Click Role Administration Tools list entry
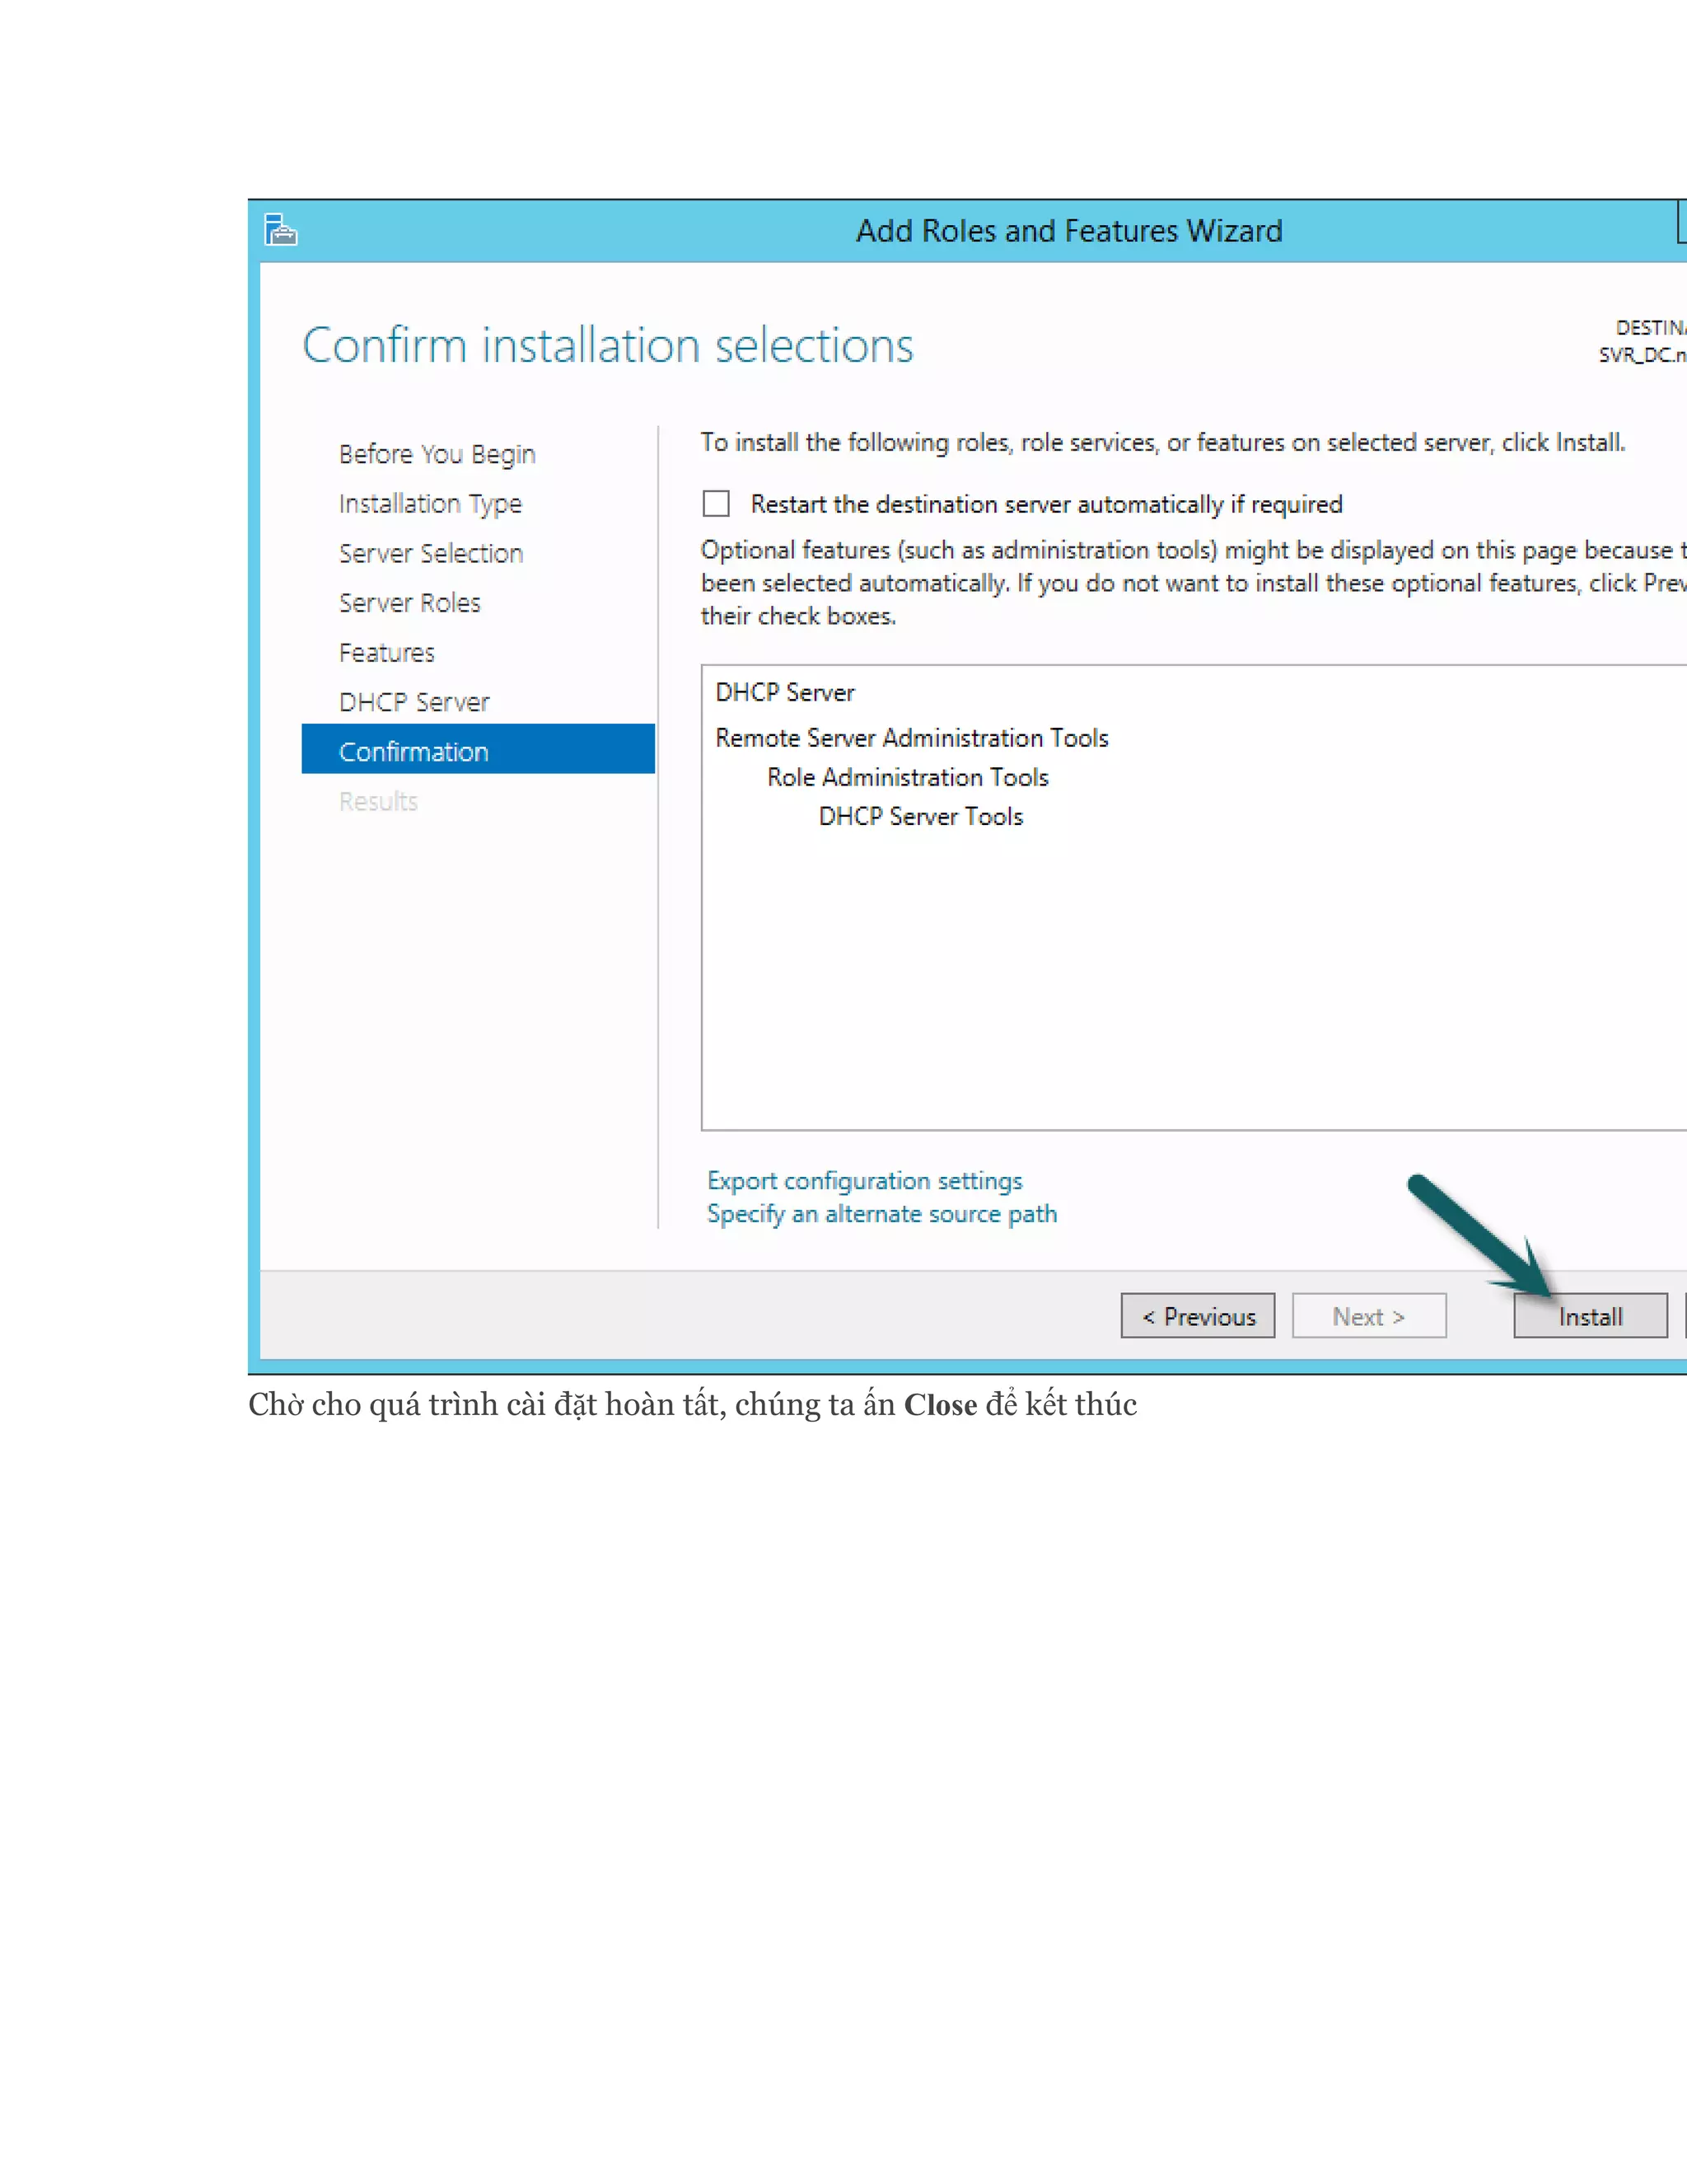This screenshot has width=1687, height=2184. pyautogui.click(x=908, y=777)
